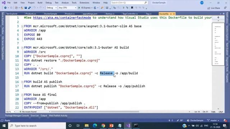Click the notifications icon in status bar
Viewport: 230px width, 129px height.
(x=225, y=120)
